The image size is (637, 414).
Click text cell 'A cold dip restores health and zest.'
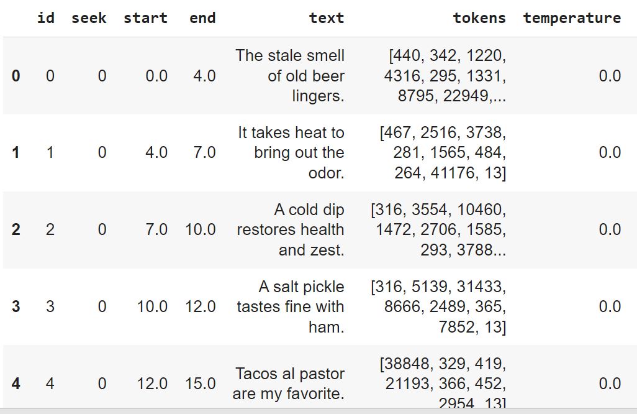[x=291, y=229]
